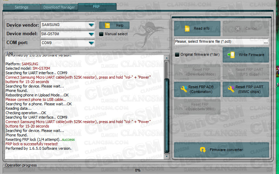Click Reset FRP ADB (Combination) button
The height and width of the screenshot is (174, 279).
197,89
